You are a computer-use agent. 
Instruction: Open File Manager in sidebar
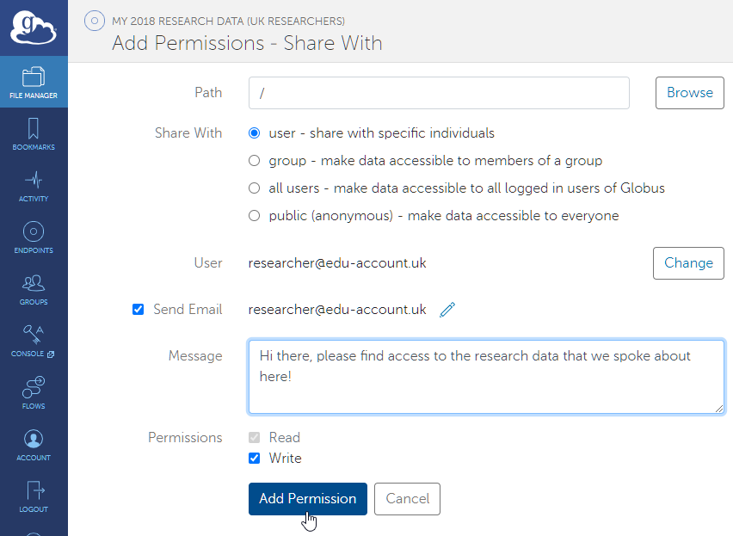coord(34,83)
